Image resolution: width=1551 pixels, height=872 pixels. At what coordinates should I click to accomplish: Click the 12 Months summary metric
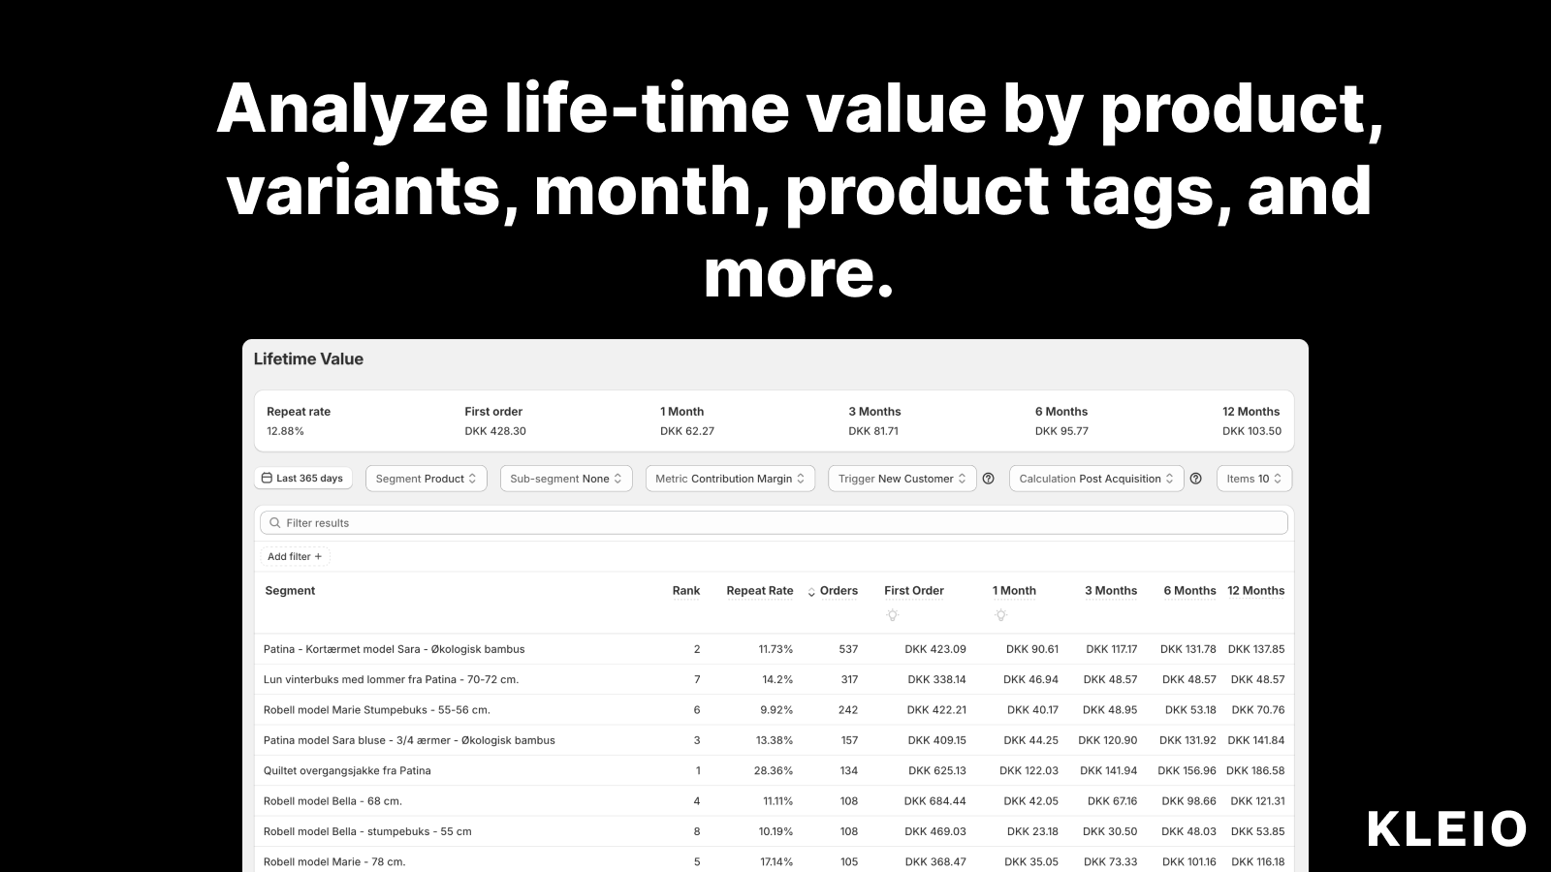click(x=1252, y=420)
